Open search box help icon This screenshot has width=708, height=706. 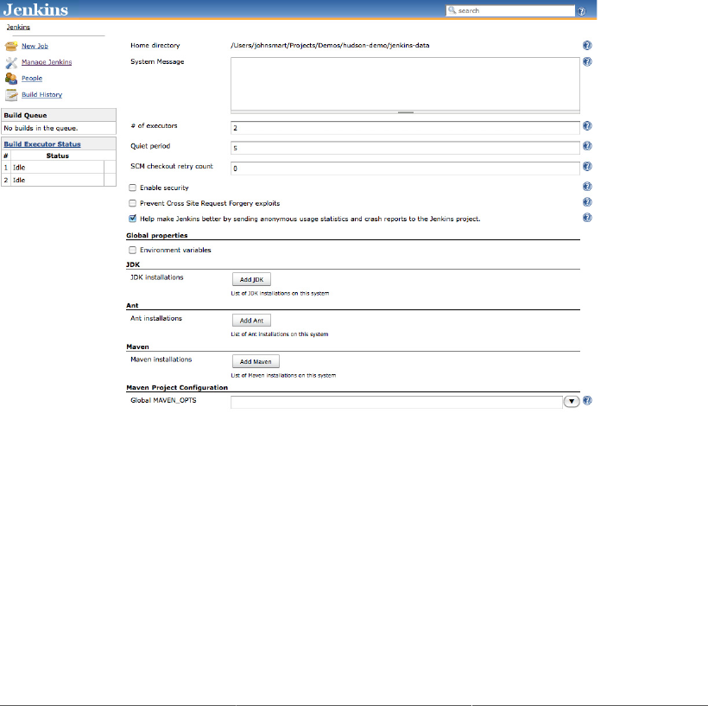click(x=582, y=11)
